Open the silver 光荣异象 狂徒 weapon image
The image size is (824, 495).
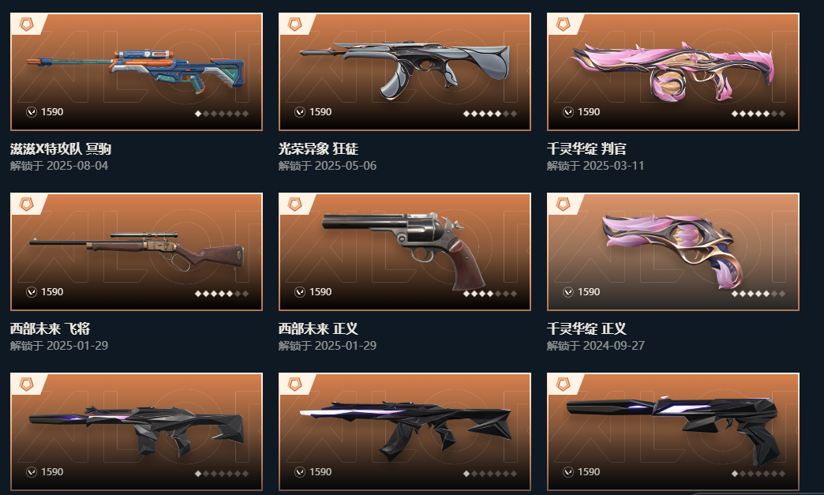[x=405, y=69]
